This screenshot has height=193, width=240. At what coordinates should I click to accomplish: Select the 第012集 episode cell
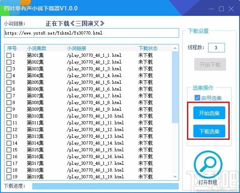coord(35,129)
